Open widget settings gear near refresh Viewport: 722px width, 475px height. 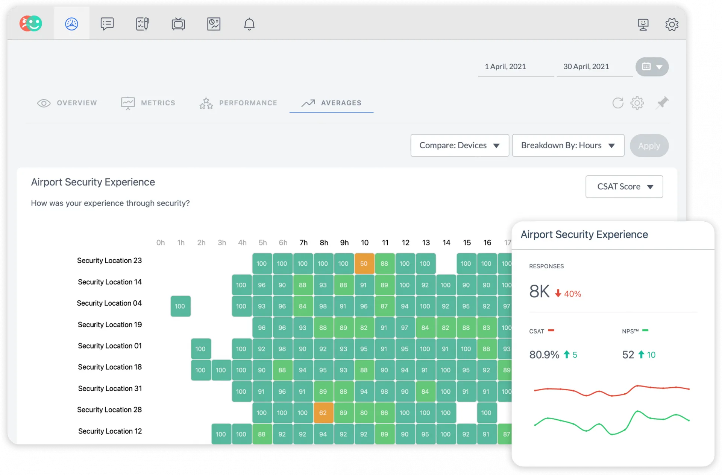pos(637,103)
